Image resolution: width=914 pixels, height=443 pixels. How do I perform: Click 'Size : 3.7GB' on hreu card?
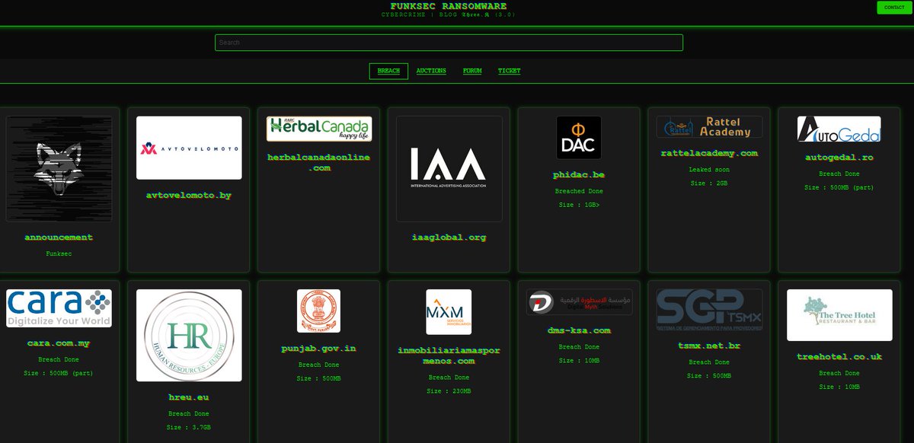tap(189, 427)
